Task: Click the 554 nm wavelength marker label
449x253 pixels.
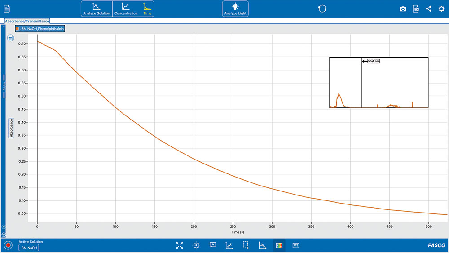Action: (374, 61)
